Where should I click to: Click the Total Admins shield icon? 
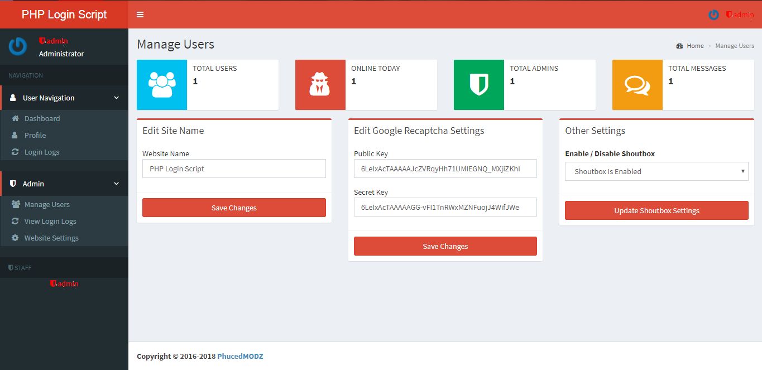[x=479, y=85]
